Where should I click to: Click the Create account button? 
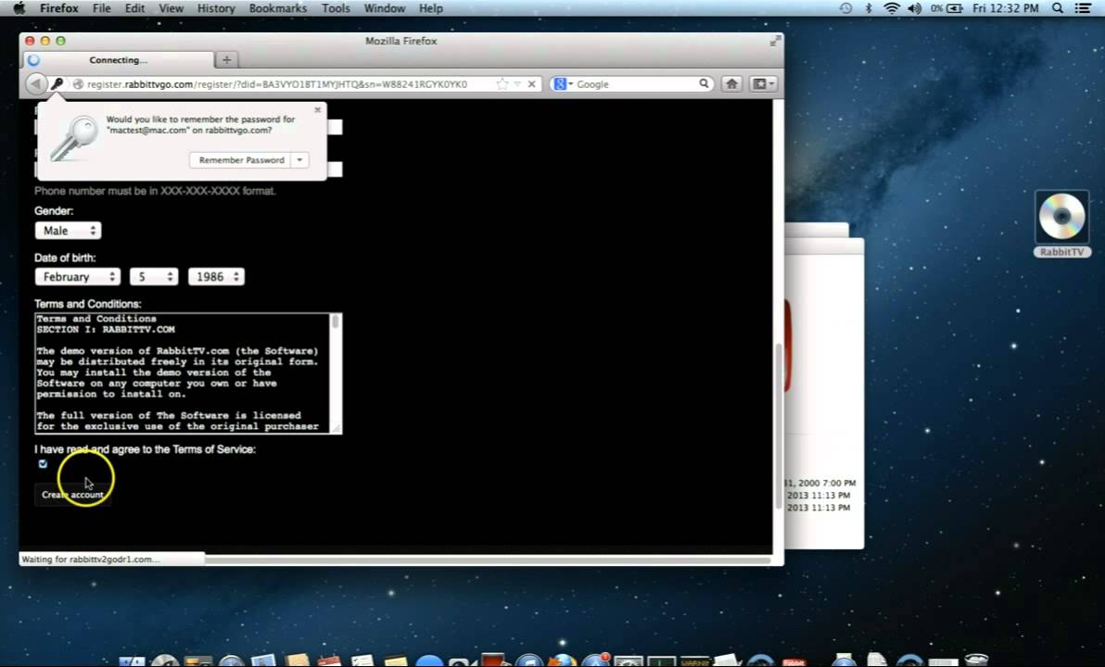(x=72, y=494)
